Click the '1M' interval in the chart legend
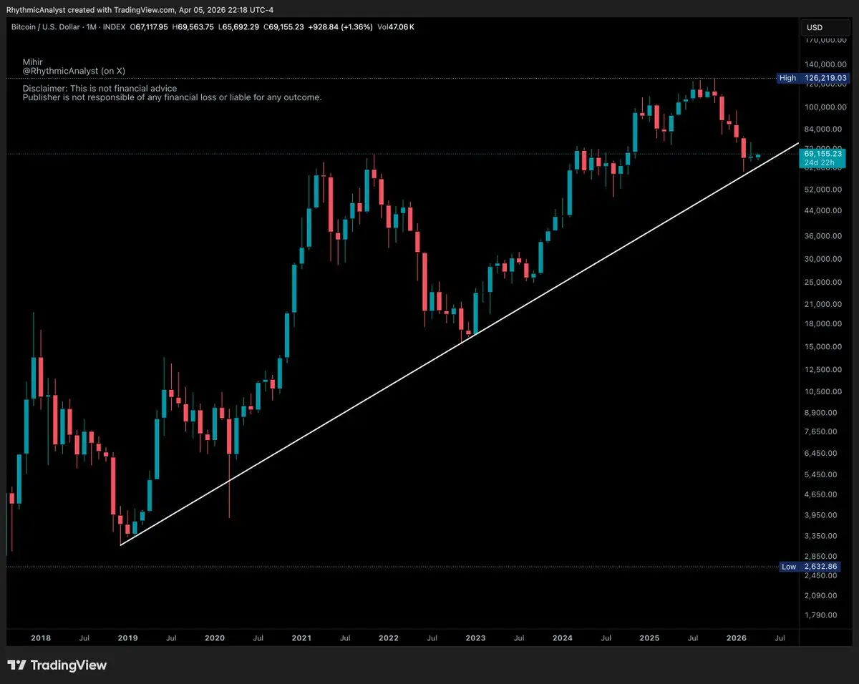The height and width of the screenshot is (684, 859). click(90, 27)
